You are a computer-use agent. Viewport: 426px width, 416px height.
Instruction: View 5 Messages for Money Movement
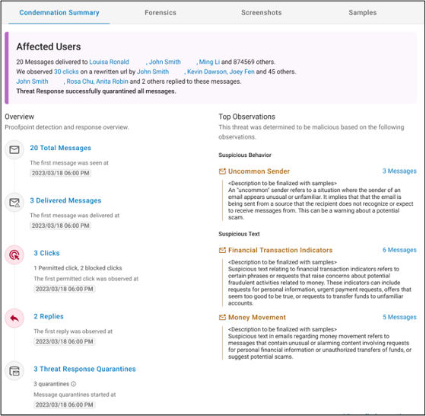pos(399,317)
